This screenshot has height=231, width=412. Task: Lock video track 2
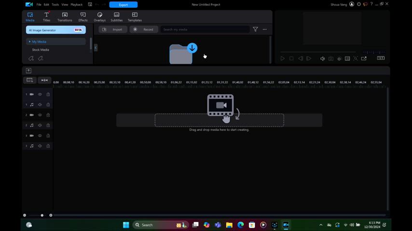(x=48, y=115)
